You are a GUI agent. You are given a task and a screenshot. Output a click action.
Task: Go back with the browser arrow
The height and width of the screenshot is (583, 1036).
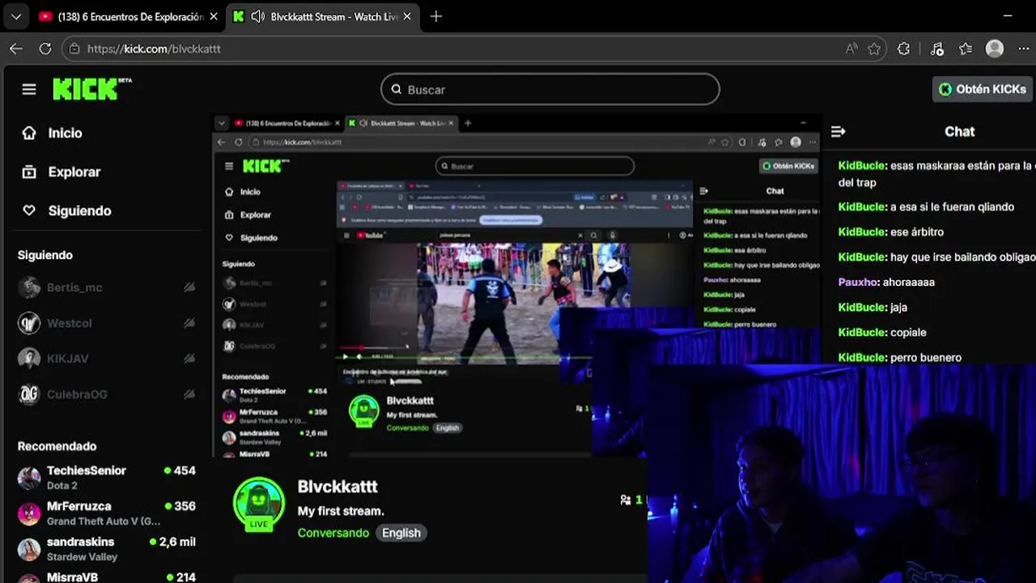tap(16, 49)
